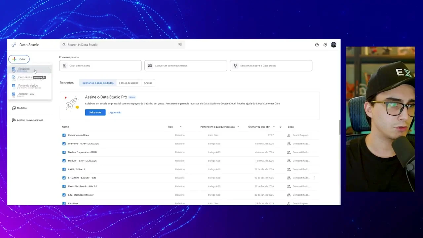Open the Última vez que abri dropdown
The height and width of the screenshot is (238, 423).
point(274,127)
